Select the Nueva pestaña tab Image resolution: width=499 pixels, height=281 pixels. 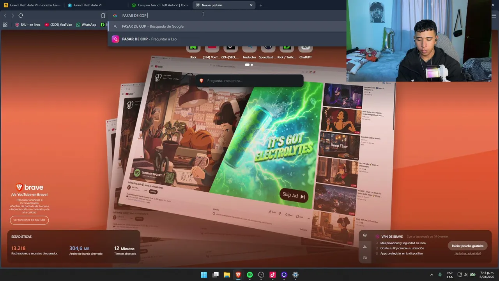[223, 5]
